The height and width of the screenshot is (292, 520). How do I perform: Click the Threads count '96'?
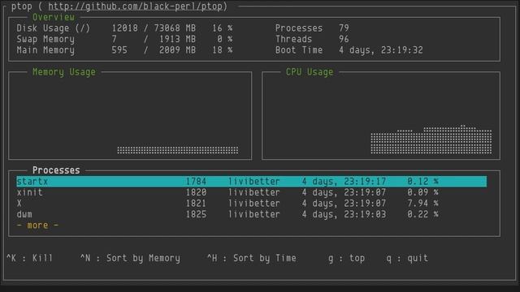click(344, 39)
